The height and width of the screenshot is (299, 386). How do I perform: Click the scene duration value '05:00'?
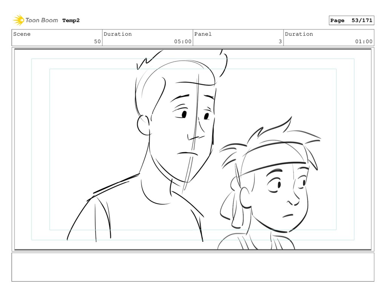[x=183, y=41]
